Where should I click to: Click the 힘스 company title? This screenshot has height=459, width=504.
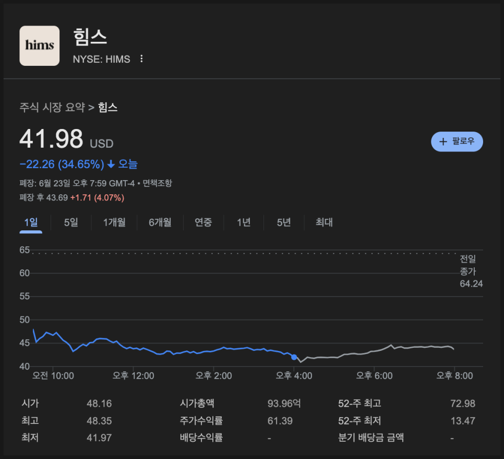(x=90, y=37)
